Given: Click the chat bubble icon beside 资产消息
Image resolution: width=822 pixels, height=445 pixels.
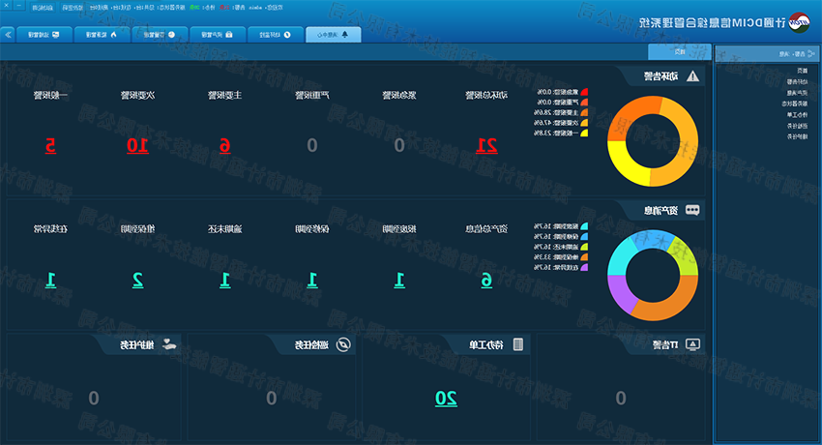Looking at the screenshot, I should click(692, 210).
